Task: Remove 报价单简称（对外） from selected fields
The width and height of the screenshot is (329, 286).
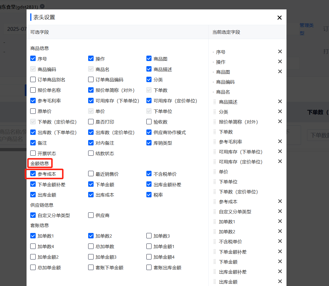Action: (x=280, y=121)
